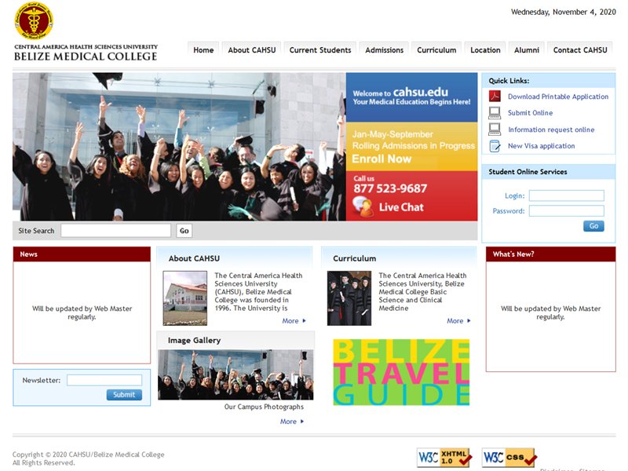The width and height of the screenshot is (628, 471).
Task: Click the computer icon beside Submit Online
Action: (495, 113)
